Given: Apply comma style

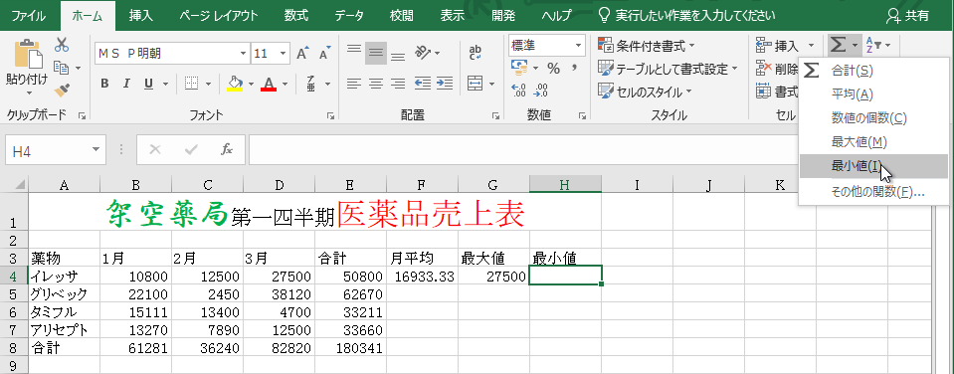Looking at the screenshot, I should point(574,68).
